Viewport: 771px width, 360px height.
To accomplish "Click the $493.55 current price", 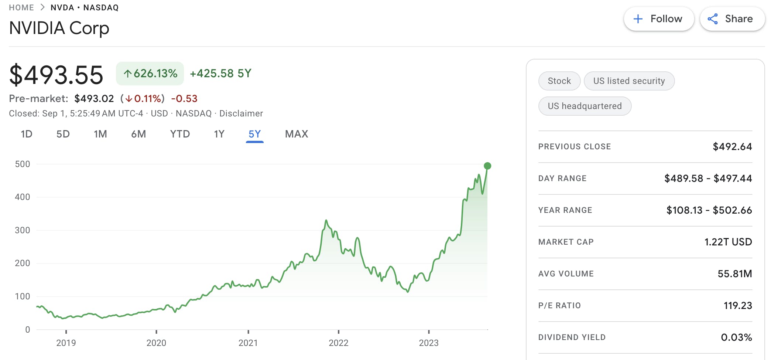I will point(56,75).
